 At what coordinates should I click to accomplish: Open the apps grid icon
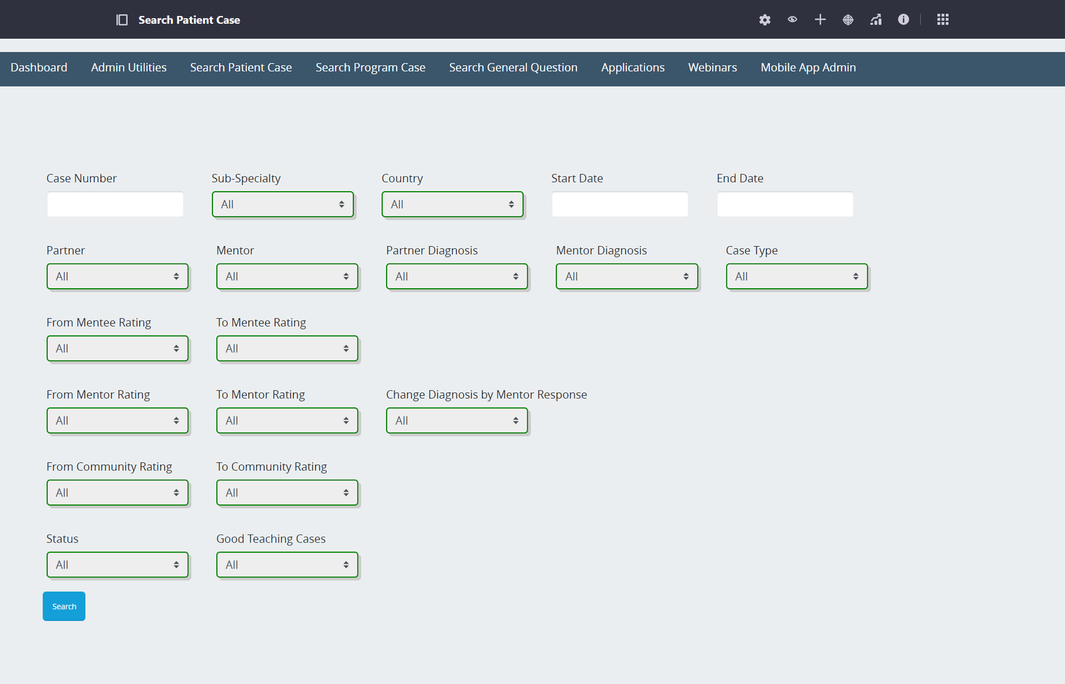[943, 20]
